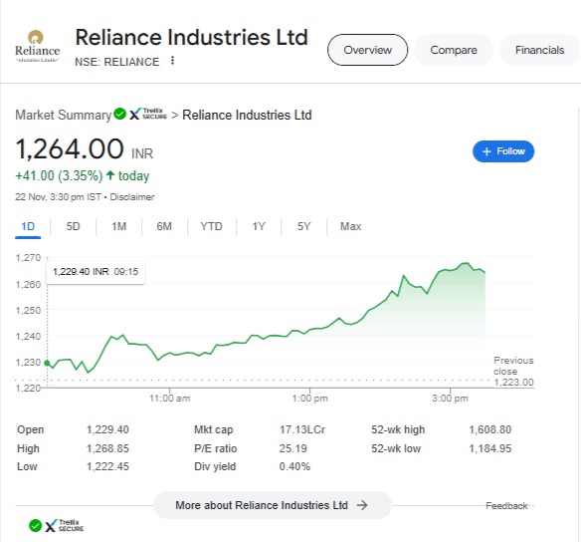Click the Div yield value 0.40%

pyautogui.click(x=294, y=466)
